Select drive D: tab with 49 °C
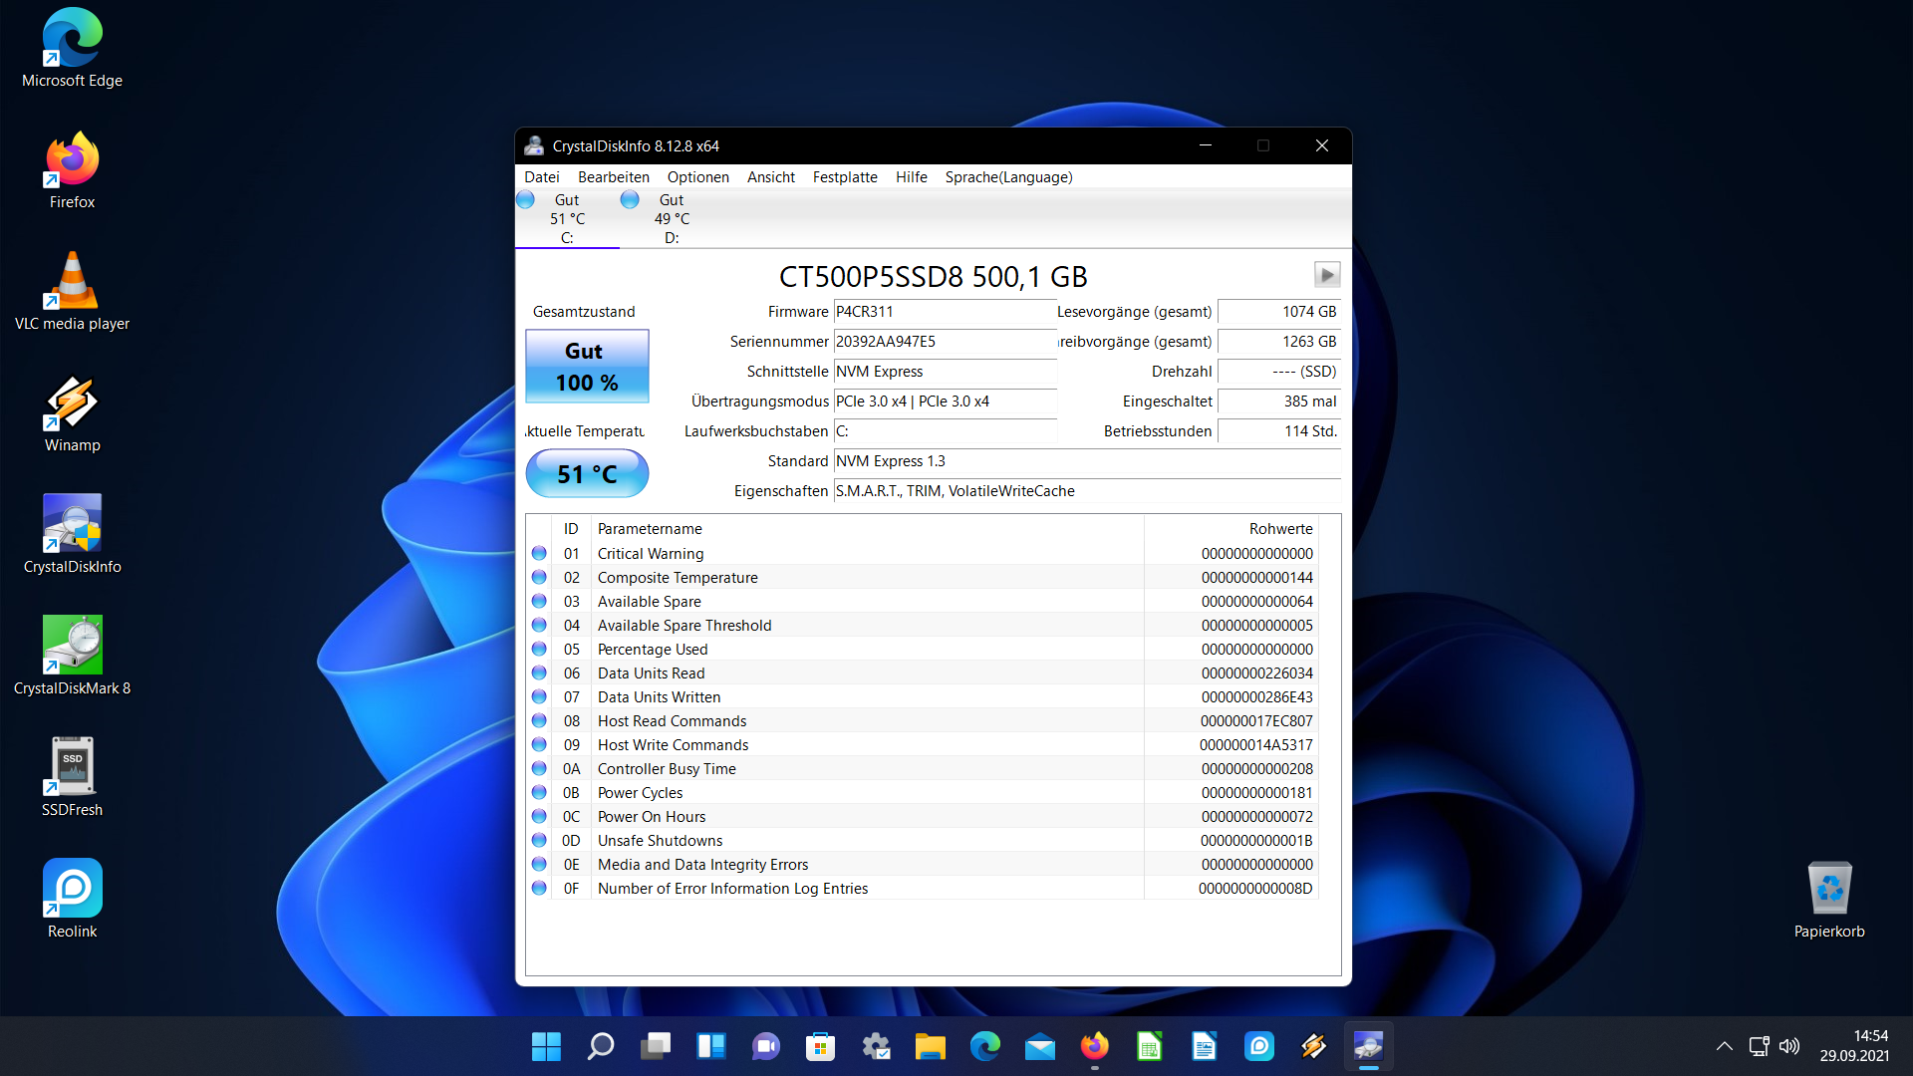Image resolution: width=1913 pixels, height=1076 pixels. [671, 218]
